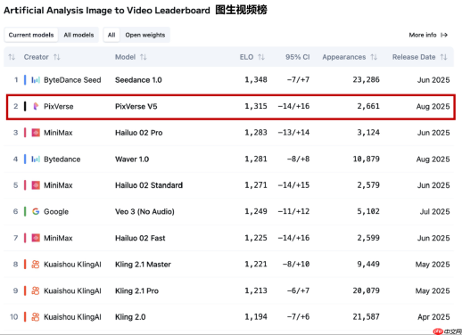Click the MiniMax logo in Hailuo 02 Fast row
The width and height of the screenshot is (462, 335).
(36, 238)
